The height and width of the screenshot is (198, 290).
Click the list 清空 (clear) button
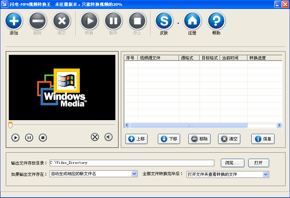[x=229, y=139]
